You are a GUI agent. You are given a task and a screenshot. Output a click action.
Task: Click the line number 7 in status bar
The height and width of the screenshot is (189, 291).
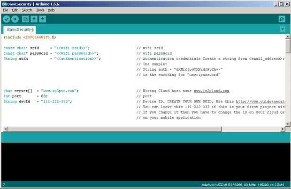tap(4, 185)
